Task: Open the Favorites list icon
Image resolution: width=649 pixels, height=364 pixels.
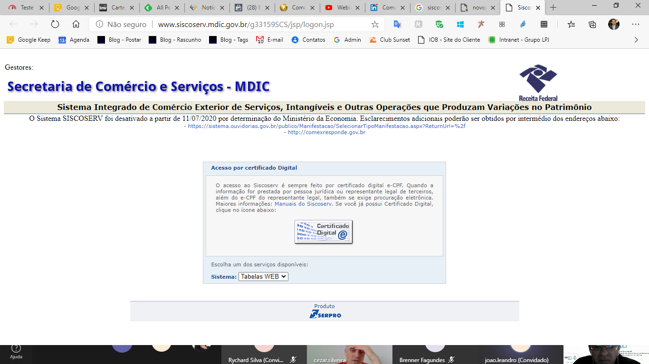Action: click(x=571, y=25)
